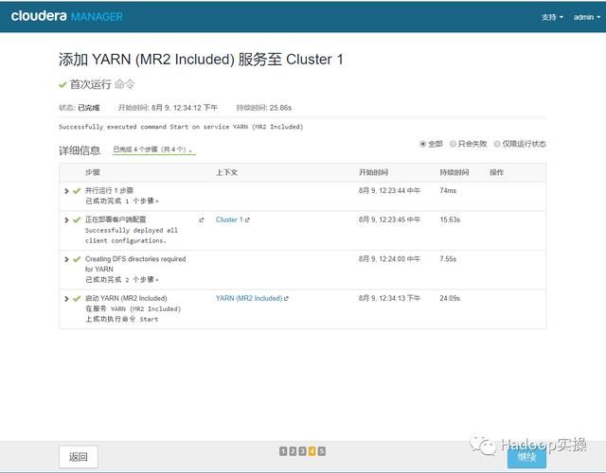Go to wizard step 5

click(322, 451)
